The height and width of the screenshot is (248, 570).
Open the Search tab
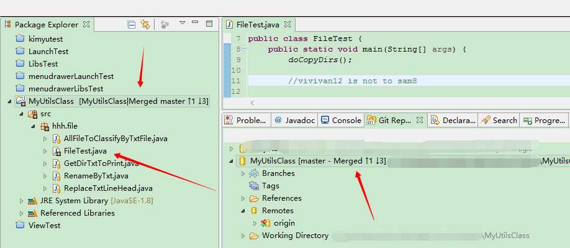(x=499, y=120)
